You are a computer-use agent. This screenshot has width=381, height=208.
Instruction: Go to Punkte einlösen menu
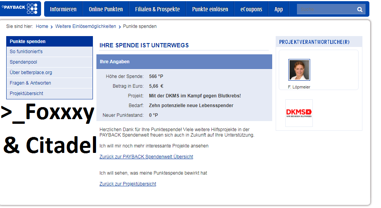pyautogui.click(x=210, y=9)
